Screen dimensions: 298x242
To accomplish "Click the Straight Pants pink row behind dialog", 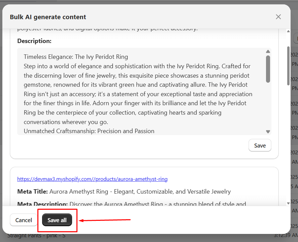I will (37, 235).
